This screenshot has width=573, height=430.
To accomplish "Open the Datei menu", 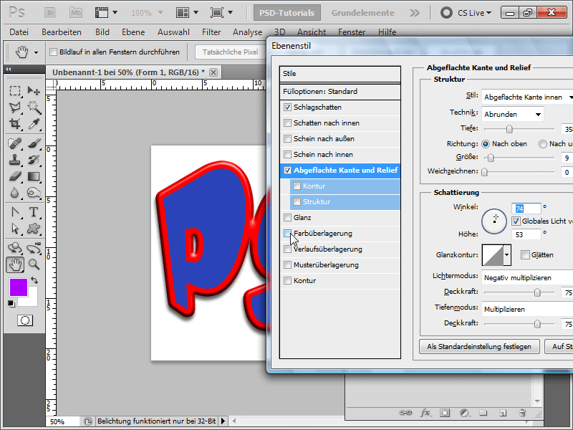I will [19, 32].
